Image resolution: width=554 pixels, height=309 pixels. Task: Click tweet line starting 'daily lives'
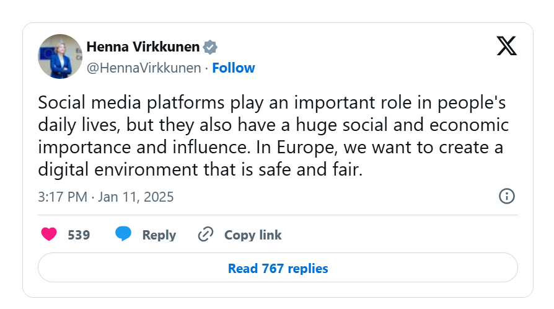(x=273, y=125)
